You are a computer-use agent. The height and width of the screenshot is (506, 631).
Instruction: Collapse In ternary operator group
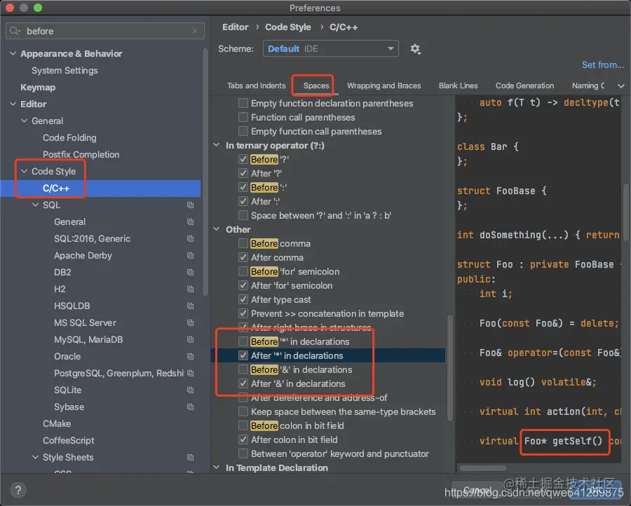(x=217, y=145)
